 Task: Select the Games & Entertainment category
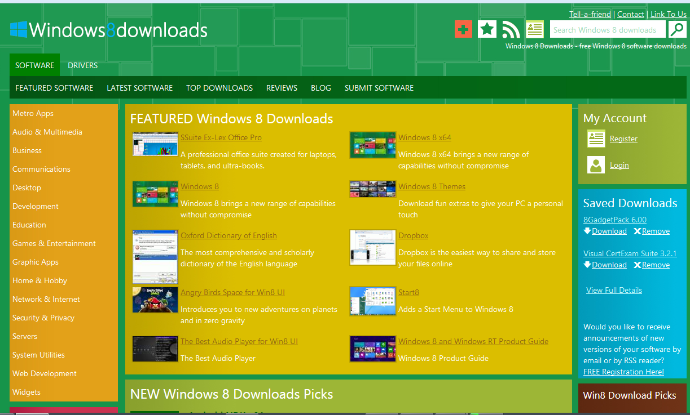coord(54,243)
